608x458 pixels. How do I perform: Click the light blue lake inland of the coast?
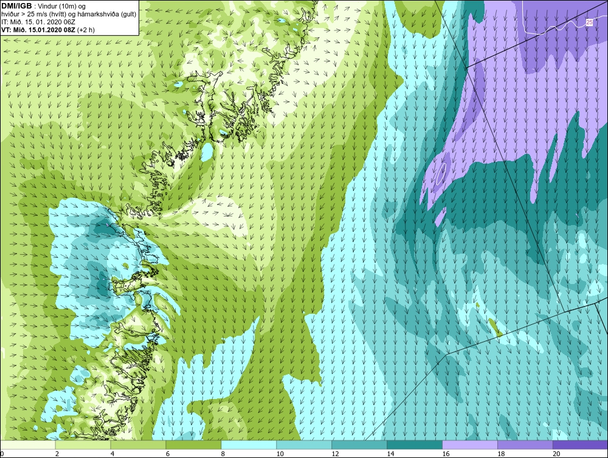coord(207,152)
